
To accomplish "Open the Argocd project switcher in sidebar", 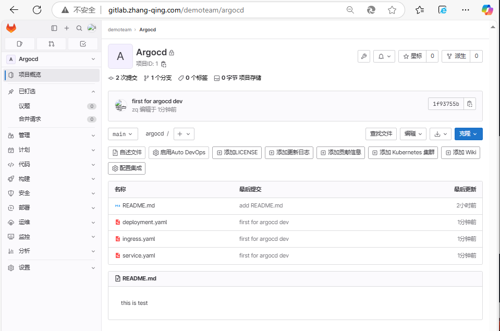I will (x=52, y=59).
